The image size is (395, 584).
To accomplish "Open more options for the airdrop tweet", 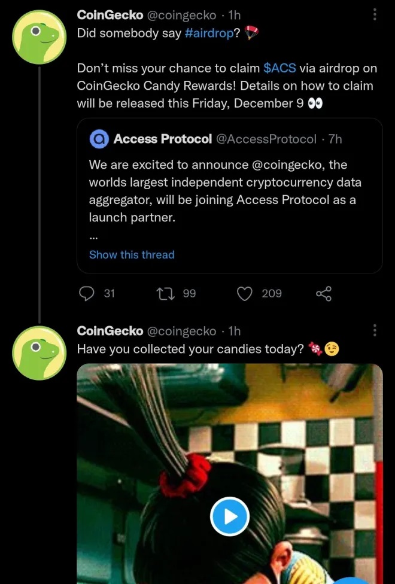I will point(375,14).
